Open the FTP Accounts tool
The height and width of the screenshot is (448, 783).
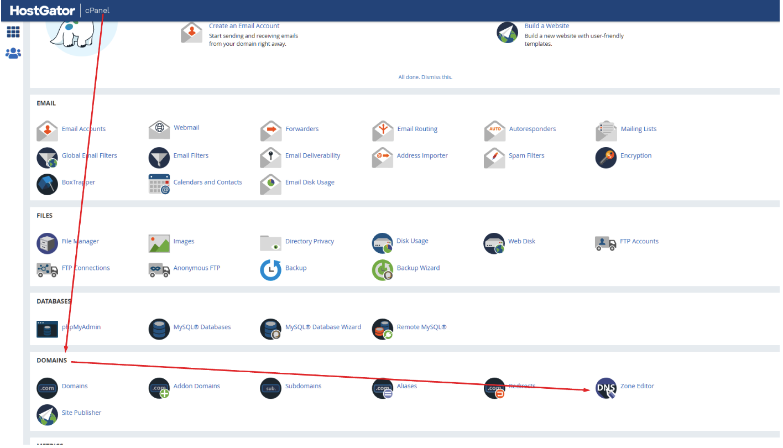point(606,243)
